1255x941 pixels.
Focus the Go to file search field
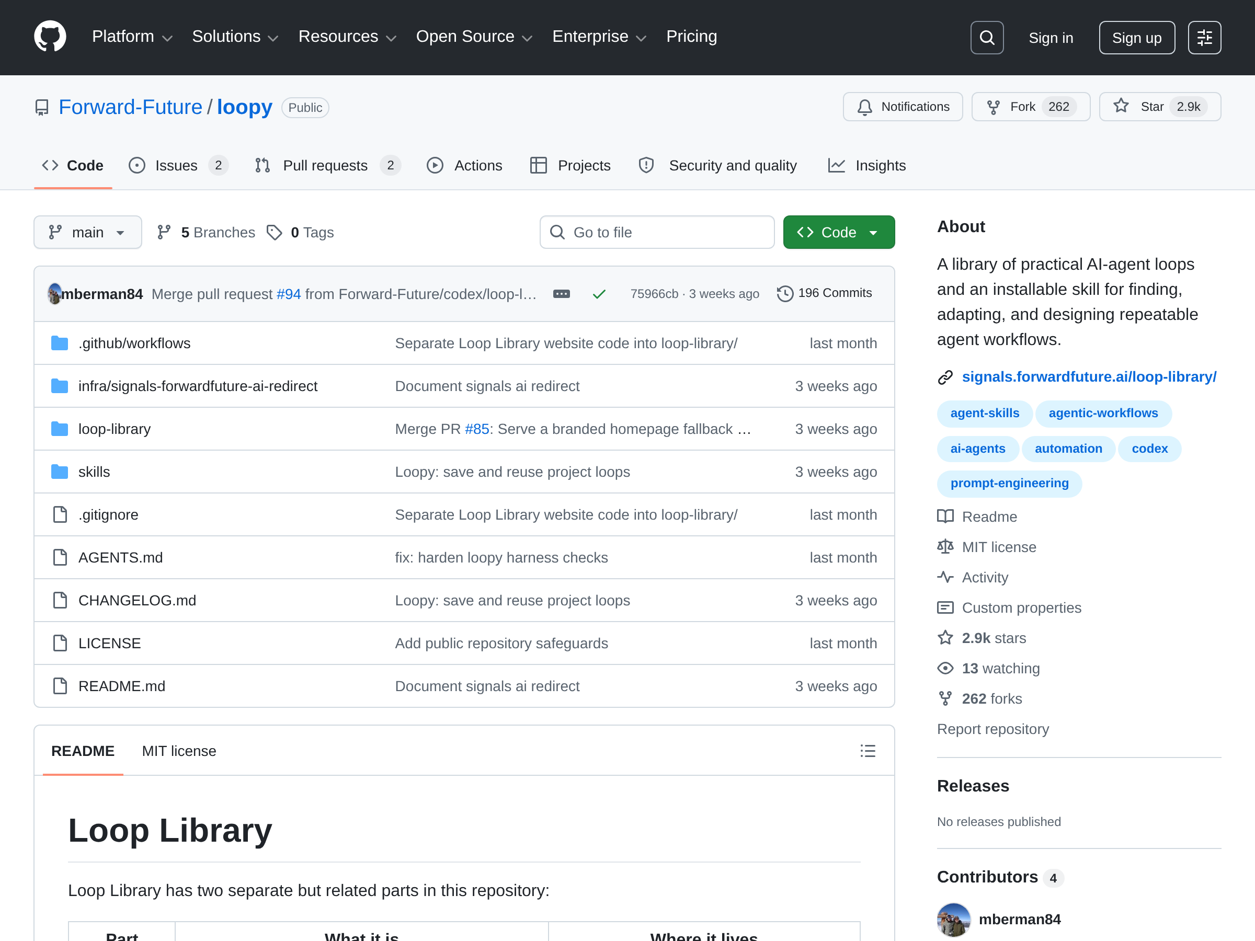pos(657,232)
